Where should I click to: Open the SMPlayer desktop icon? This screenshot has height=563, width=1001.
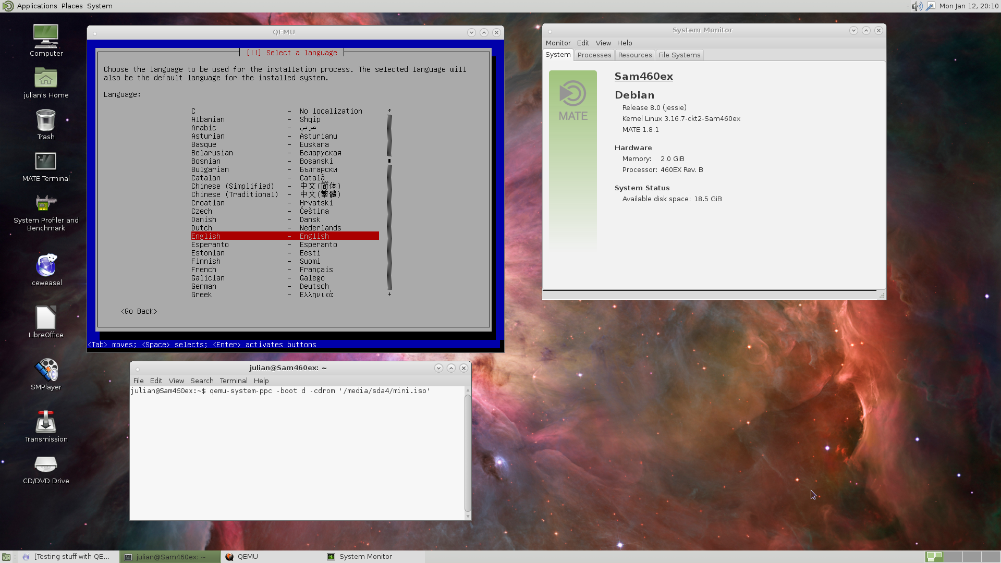[x=46, y=370]
